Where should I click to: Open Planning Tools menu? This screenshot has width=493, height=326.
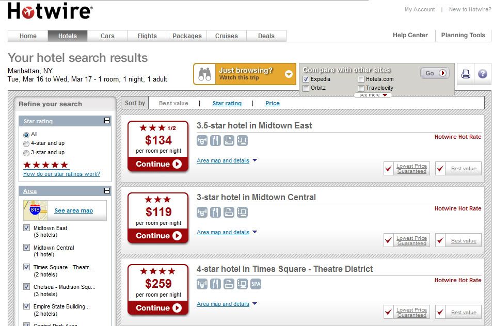[463, 35]
